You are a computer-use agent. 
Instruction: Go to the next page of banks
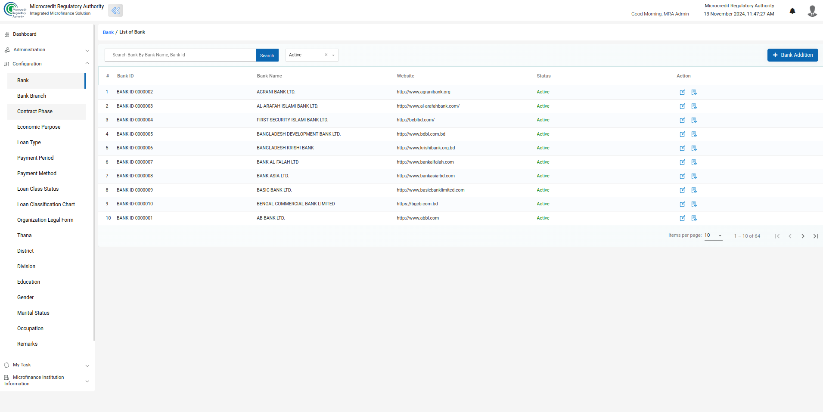point(803,236)
